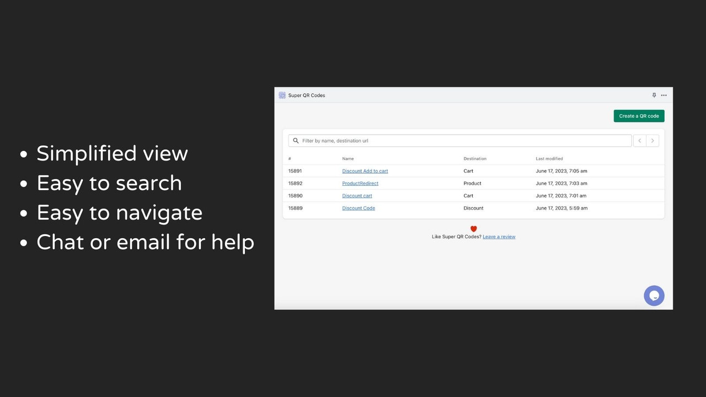Select ID cell 15892
Screen dimensions: 706x397
point(295,183)
